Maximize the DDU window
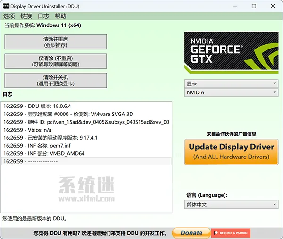Image resolution: width=283 pixels, height=239 pixels. [254, 6]
